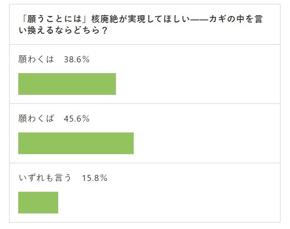Click the 15.8% percentage value

tap(95, 178)
